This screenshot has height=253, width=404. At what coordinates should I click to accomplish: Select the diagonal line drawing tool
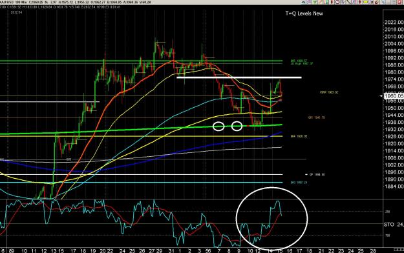point(348,2)
